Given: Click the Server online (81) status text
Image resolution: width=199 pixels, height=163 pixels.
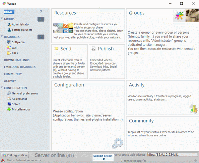Looking at the screenshot, I should (x=54, y=155).
